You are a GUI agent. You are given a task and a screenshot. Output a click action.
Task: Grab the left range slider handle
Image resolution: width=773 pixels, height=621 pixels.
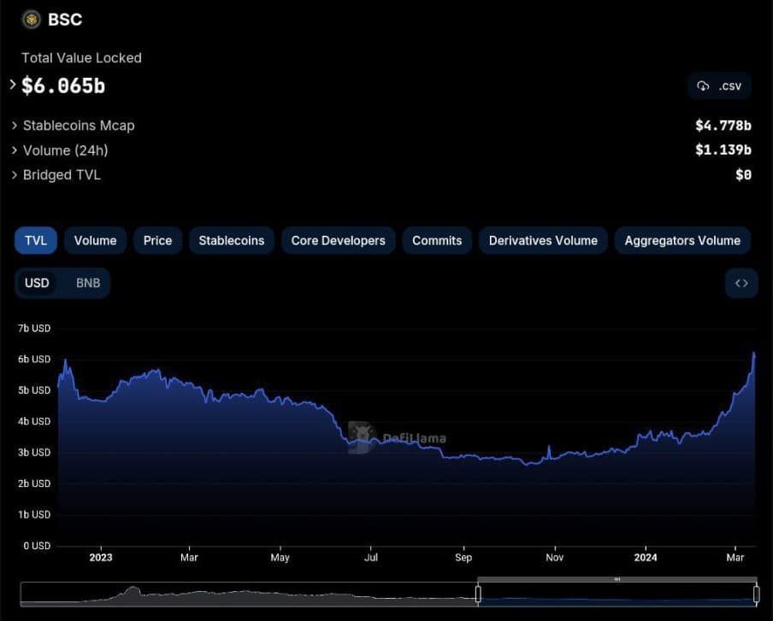(x=478, y=594)
